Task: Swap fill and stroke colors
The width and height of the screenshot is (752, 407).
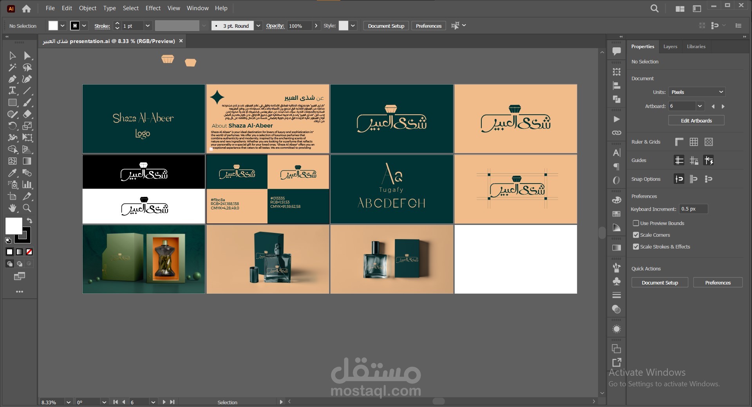Action: point(29,221)
